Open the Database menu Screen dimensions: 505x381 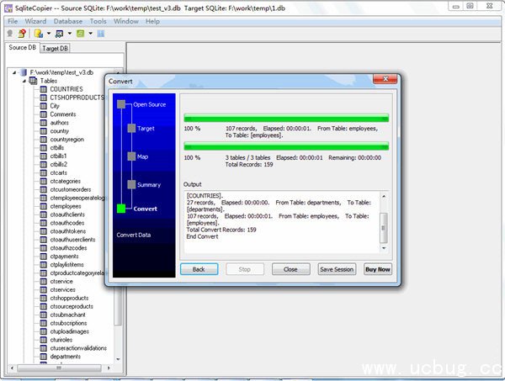pos(68,20)
